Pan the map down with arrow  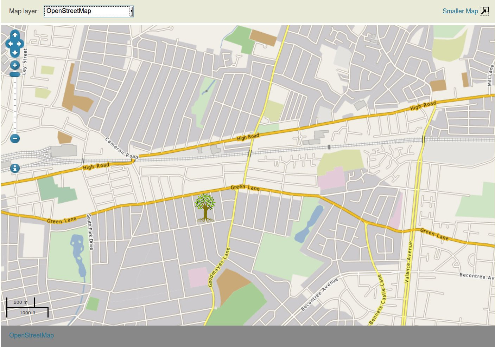pyautogui.click(x=15, y=53)
